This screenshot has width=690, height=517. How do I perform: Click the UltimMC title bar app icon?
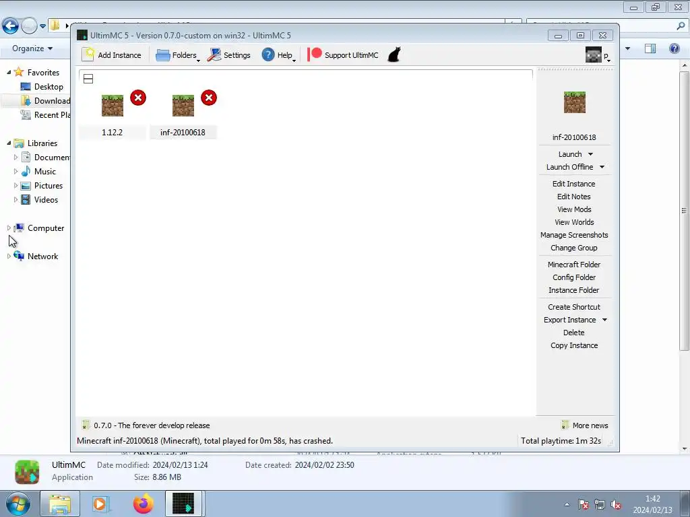point(82,35)
